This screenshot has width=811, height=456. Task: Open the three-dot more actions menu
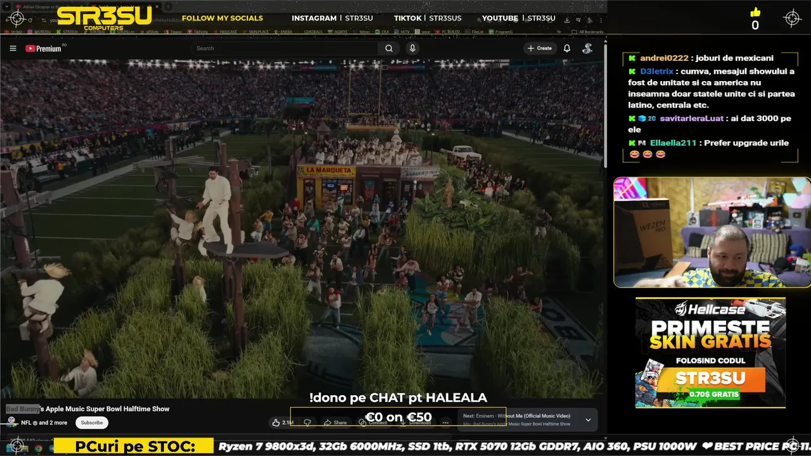point(445,422)
